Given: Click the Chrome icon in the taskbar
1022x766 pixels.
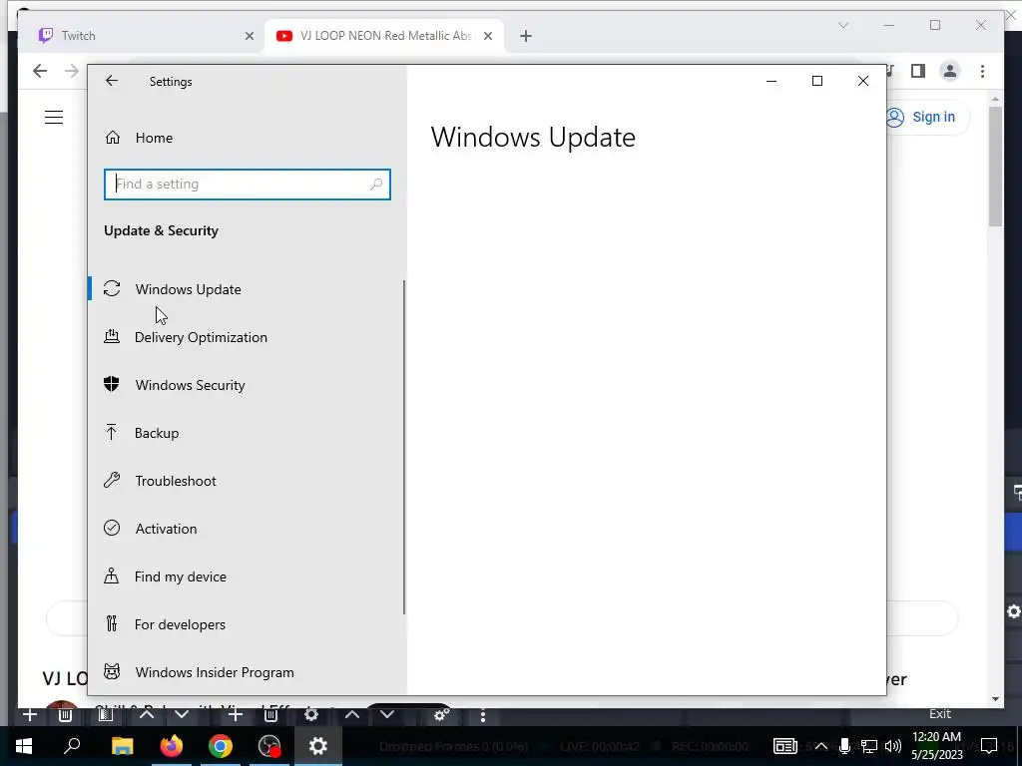Looking at the screenshot, I should click(221, 746).
